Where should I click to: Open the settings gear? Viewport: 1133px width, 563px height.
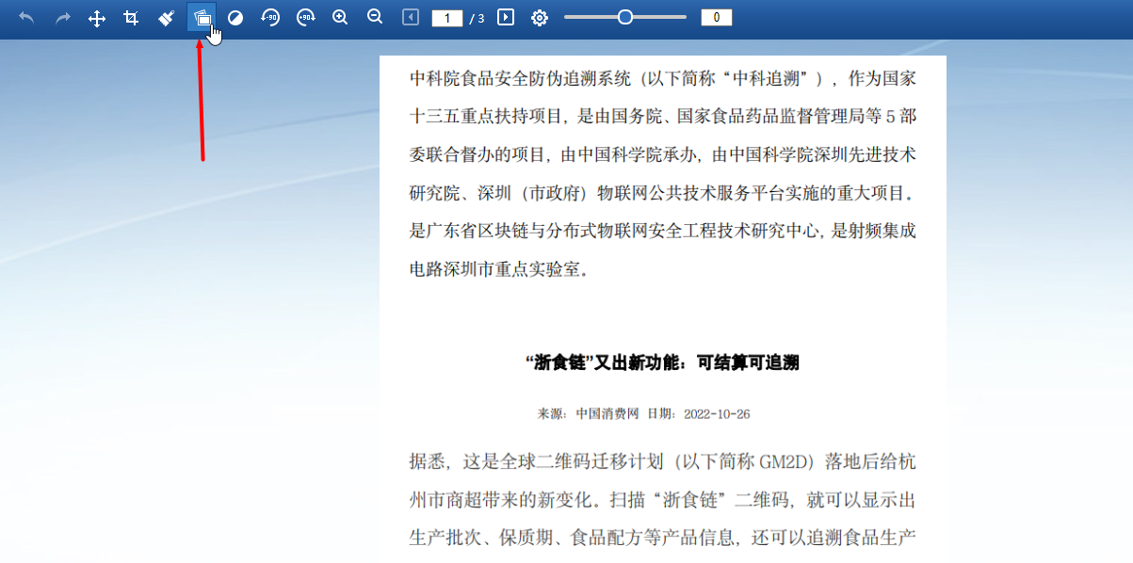(540, 18)
